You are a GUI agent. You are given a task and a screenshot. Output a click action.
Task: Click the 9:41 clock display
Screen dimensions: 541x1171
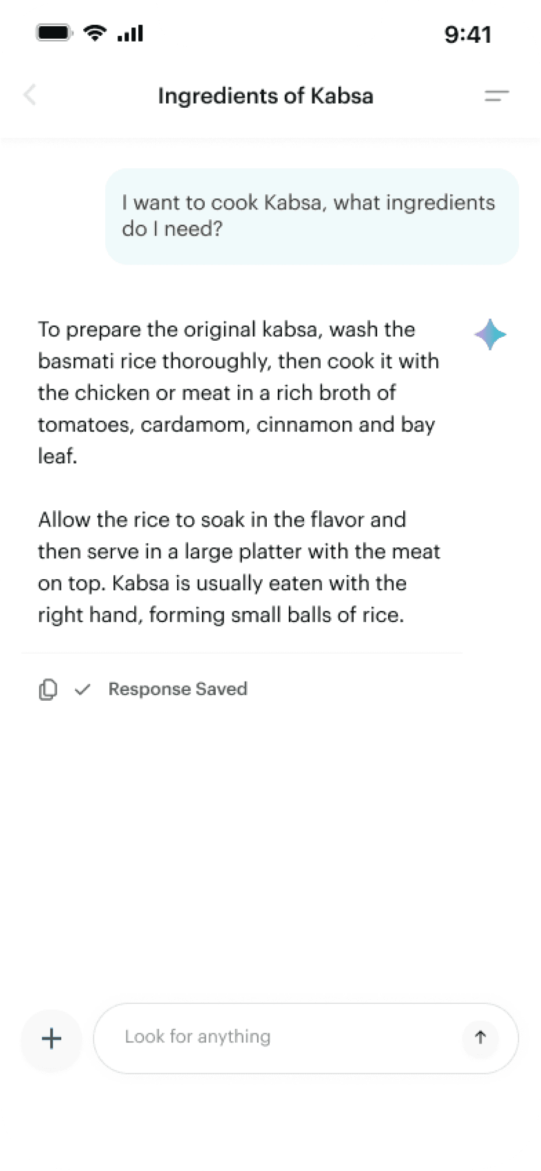[x=468, y=35]
